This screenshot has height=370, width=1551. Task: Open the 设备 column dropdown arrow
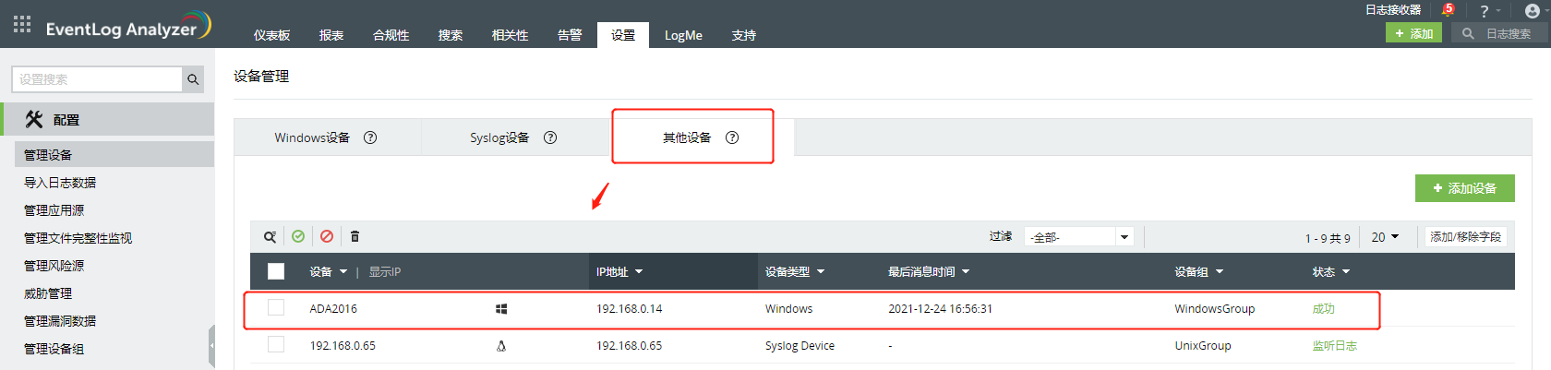343,272
